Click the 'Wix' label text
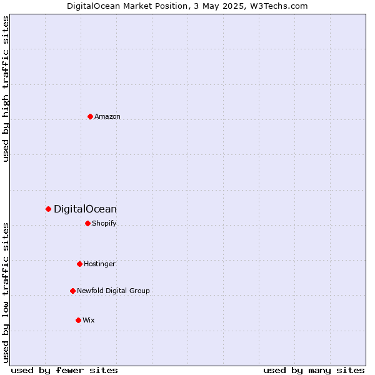This screenshot has height=375, width=375. coord(89,320)
